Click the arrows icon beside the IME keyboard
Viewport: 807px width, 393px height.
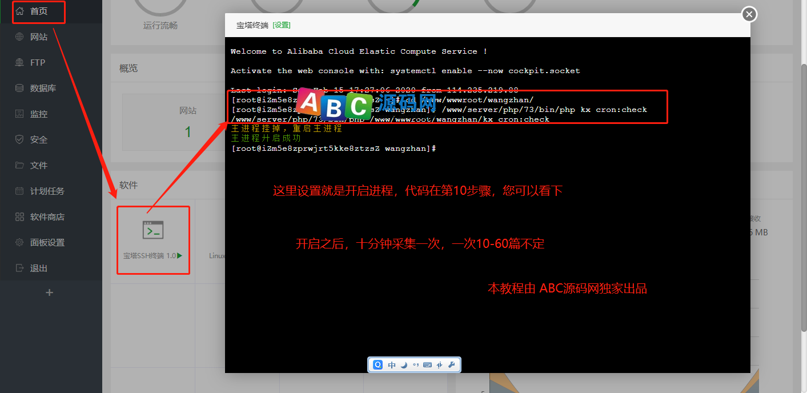pyautogui.click(x=440, y=364)
